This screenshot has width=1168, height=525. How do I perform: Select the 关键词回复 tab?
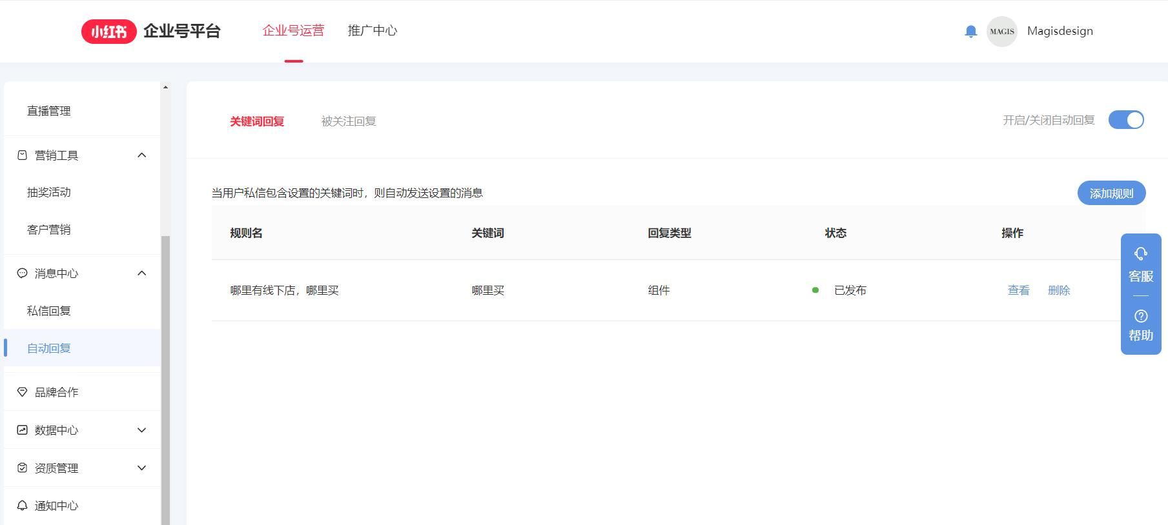coord(257,121)
